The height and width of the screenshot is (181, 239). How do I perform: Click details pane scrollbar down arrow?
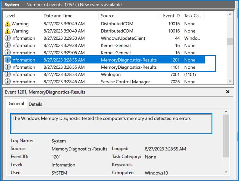(x=226, y=172)
